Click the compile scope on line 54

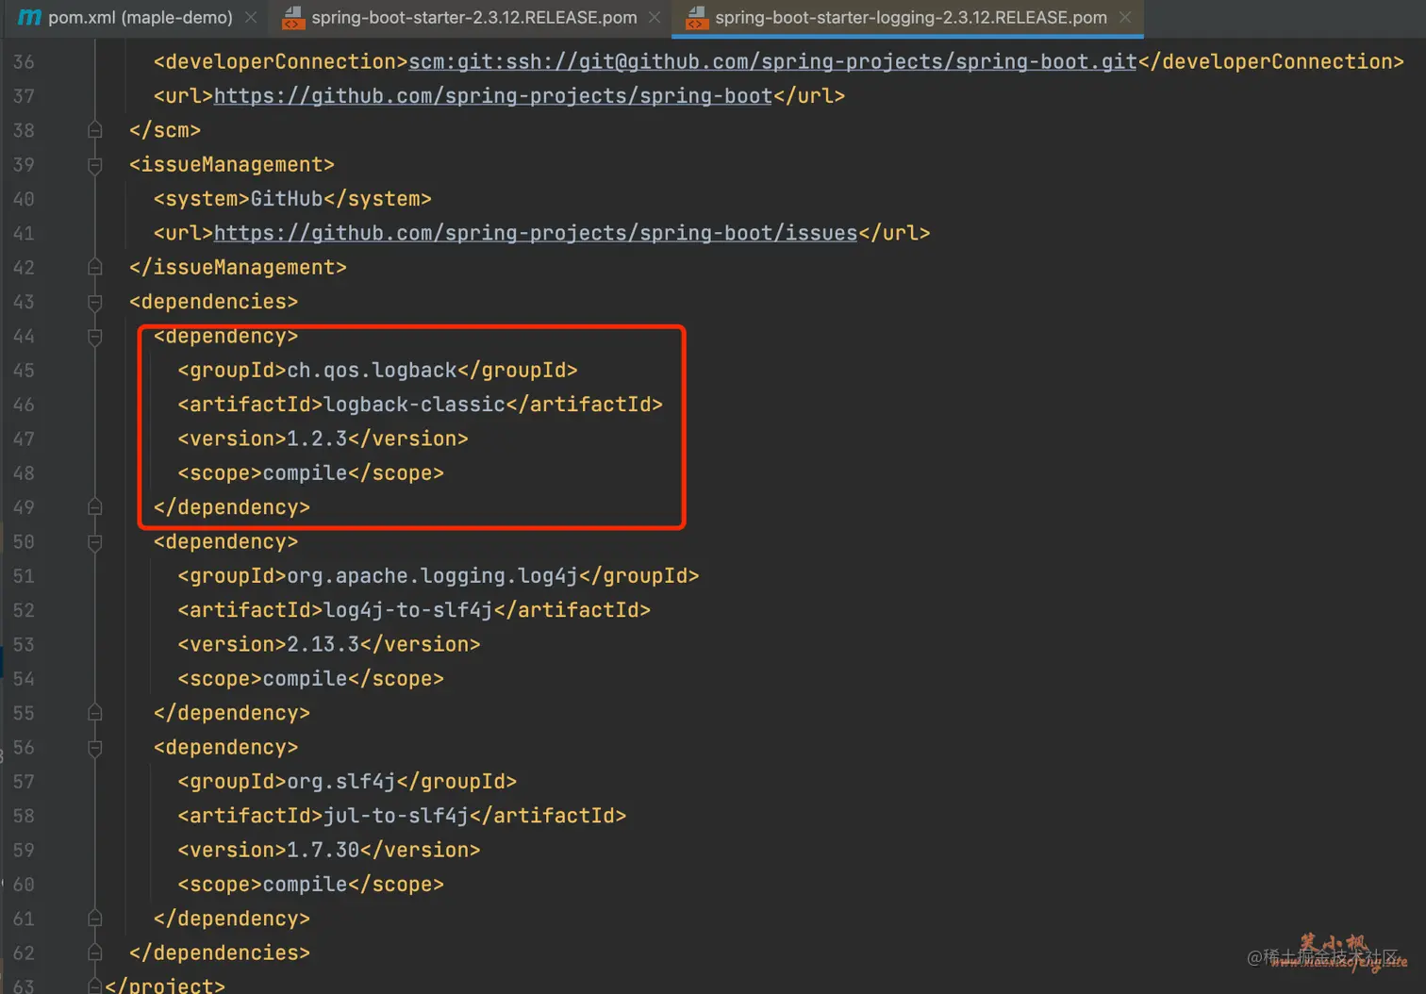pyautogui.click(x=305, y=679)
